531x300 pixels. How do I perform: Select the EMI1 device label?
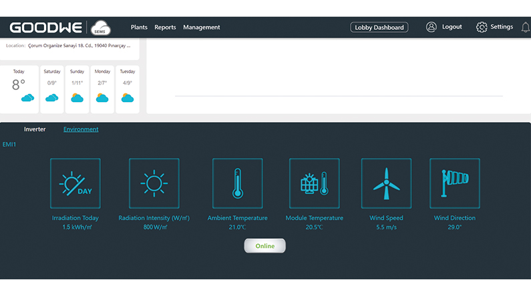coord(9,144)
